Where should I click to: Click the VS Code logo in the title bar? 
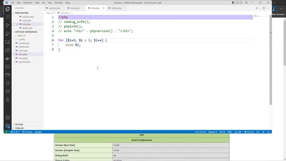pos(6,3)
